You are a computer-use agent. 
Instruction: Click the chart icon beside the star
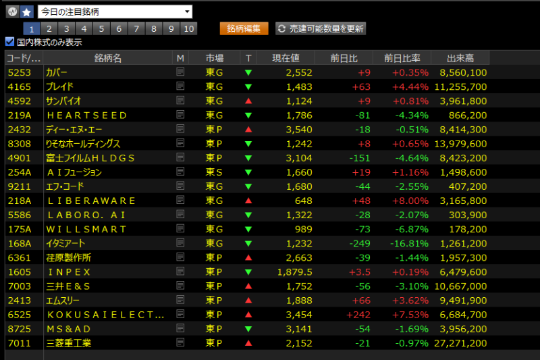coord(12,12)
